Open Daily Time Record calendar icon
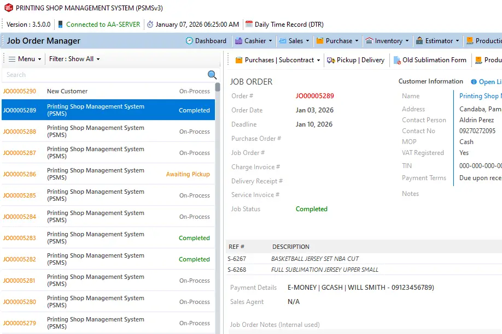 tap(249, 24)
